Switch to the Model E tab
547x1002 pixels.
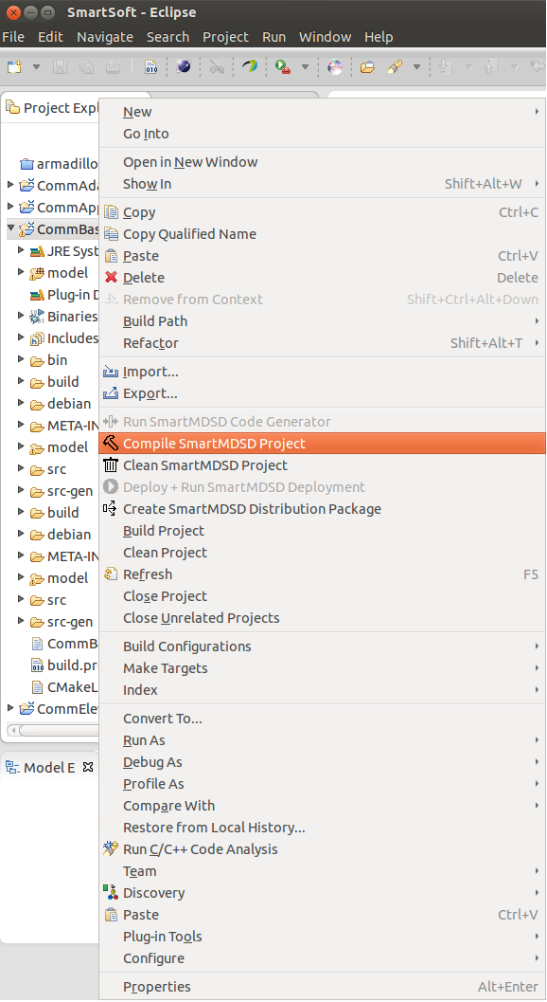coord(48,768)
